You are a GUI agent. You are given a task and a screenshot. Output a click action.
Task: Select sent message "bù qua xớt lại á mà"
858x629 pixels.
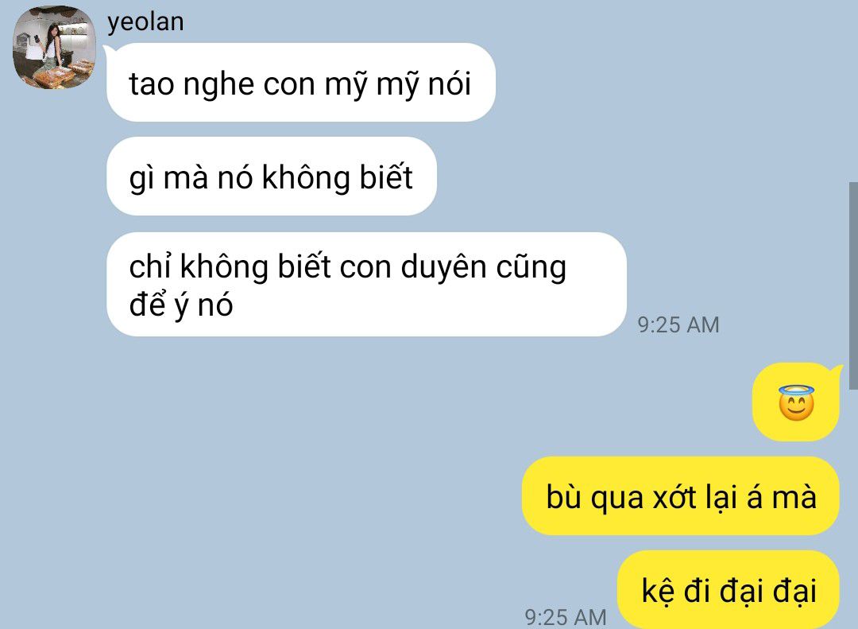point(681,496)
